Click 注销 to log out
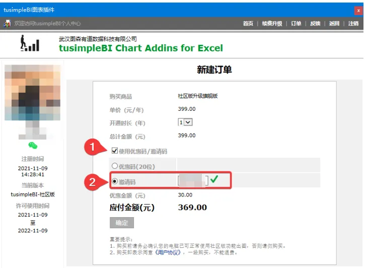 [353, 23]
